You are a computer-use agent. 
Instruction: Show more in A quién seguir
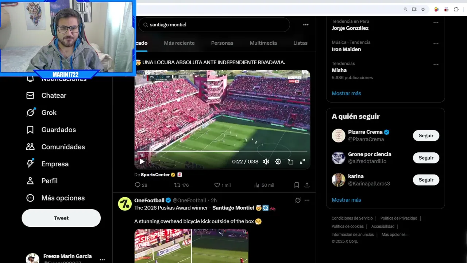click(346, 200)
